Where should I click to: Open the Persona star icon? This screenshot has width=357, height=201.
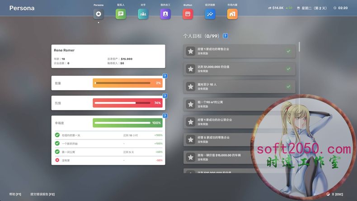[99, 14]
